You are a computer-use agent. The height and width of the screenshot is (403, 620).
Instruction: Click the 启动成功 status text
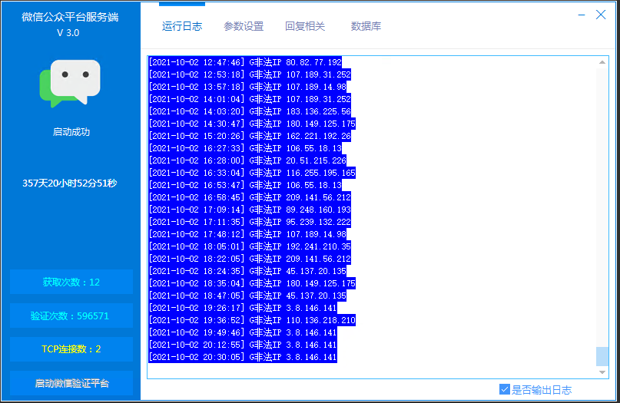pos(71,132)
